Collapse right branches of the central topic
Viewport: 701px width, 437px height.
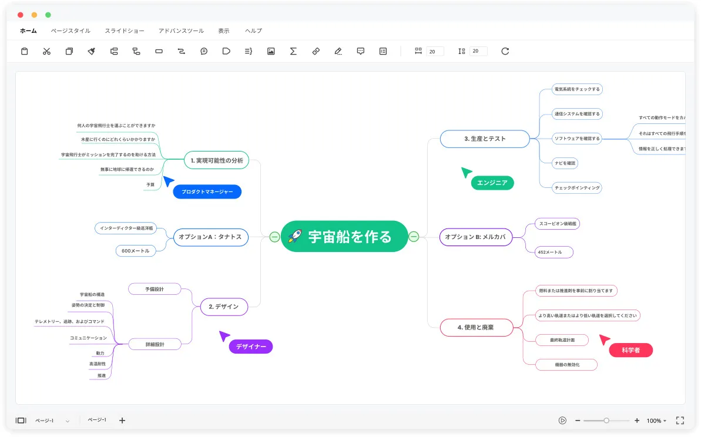coord(414,237)
